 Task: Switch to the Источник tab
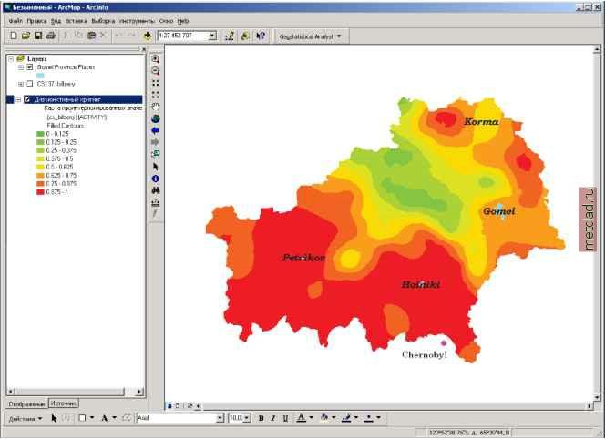click(x=63, y=403)
